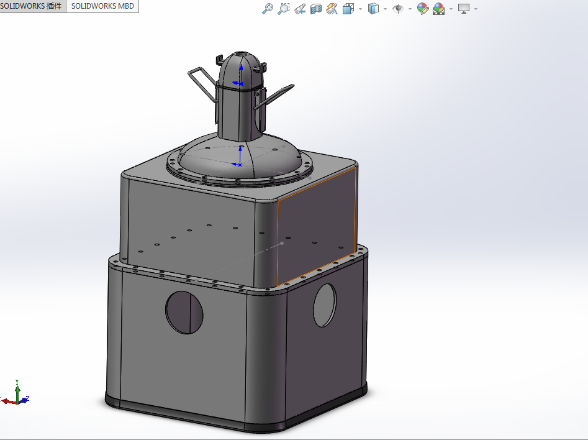This screenshot has height=440, width=588.
Task: Select the Zoom to Area tool
Action: point(284,9)
